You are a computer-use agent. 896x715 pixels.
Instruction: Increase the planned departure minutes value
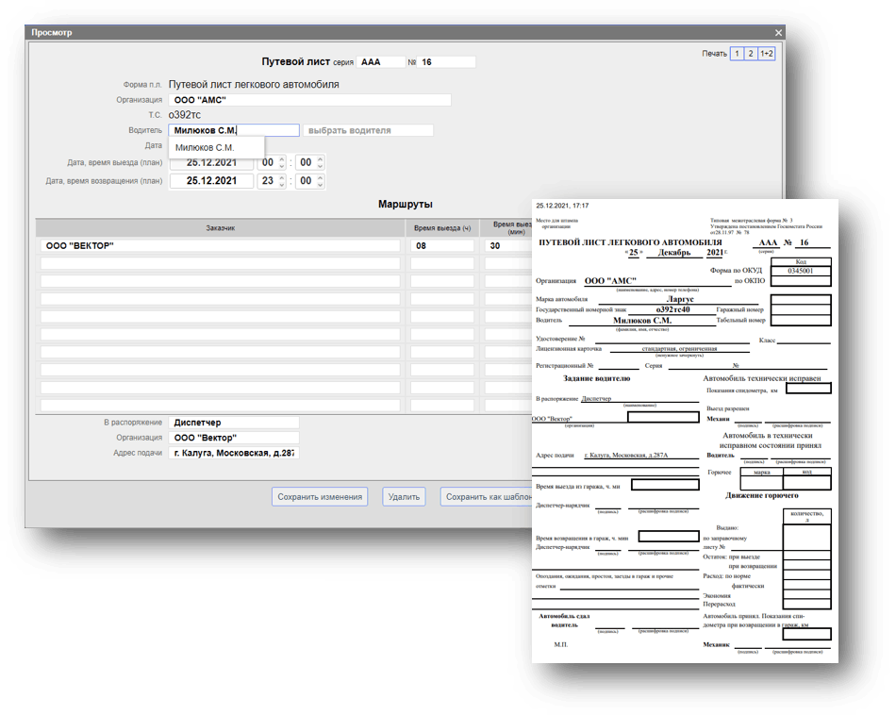[x=320, y=159]
